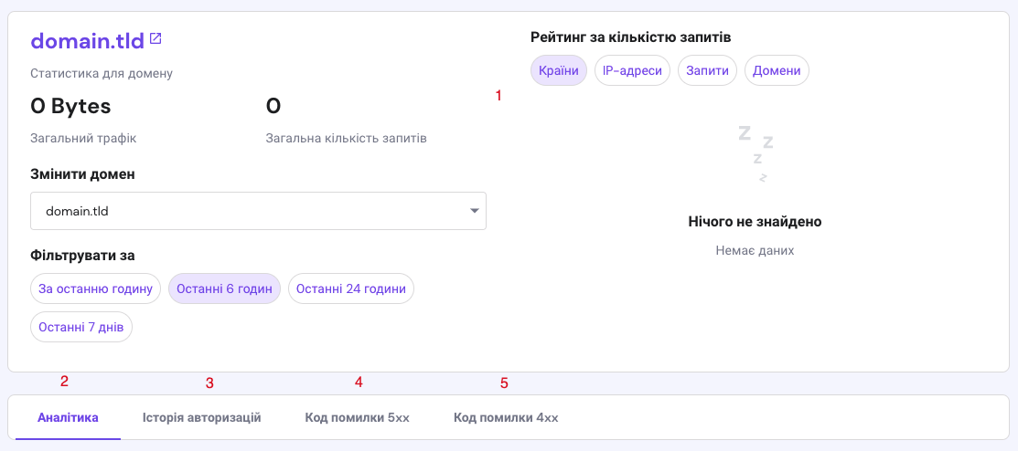Click the sleeping Zzz empty-state icon
The height and width of the screenshot is (451, 1018).
[x=756, y=153]
